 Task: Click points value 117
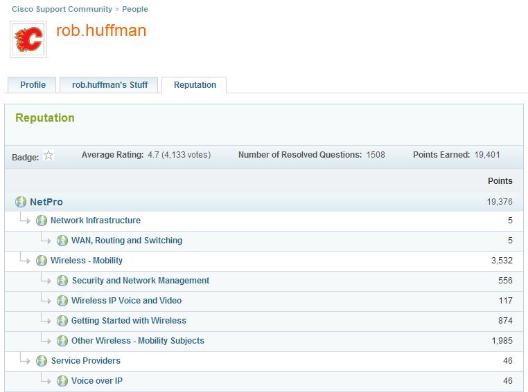[505, 301]
